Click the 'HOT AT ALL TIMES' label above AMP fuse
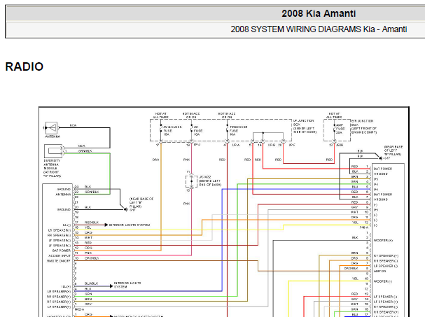 [334, 115]
